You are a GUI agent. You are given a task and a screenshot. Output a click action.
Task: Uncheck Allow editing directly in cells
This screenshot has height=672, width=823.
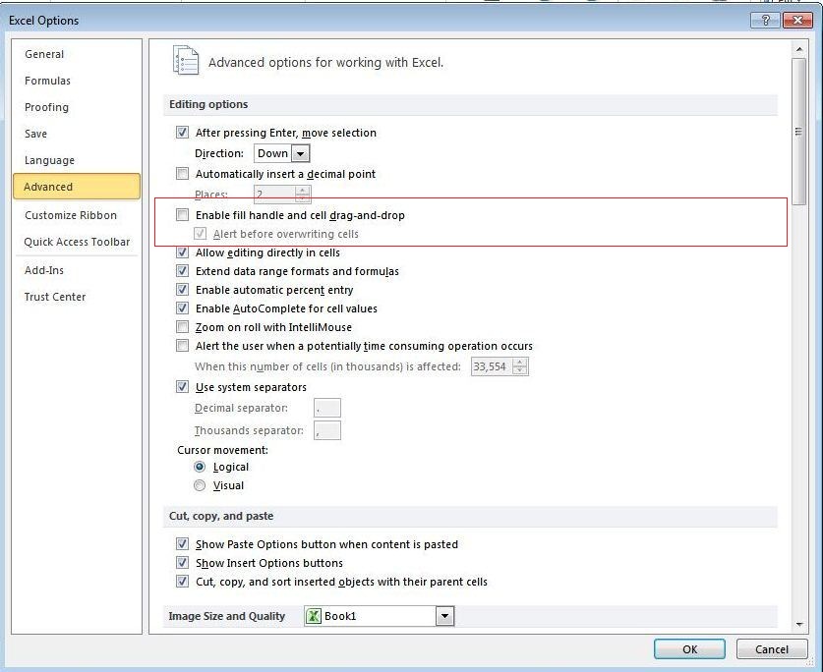tap(182, 252)
